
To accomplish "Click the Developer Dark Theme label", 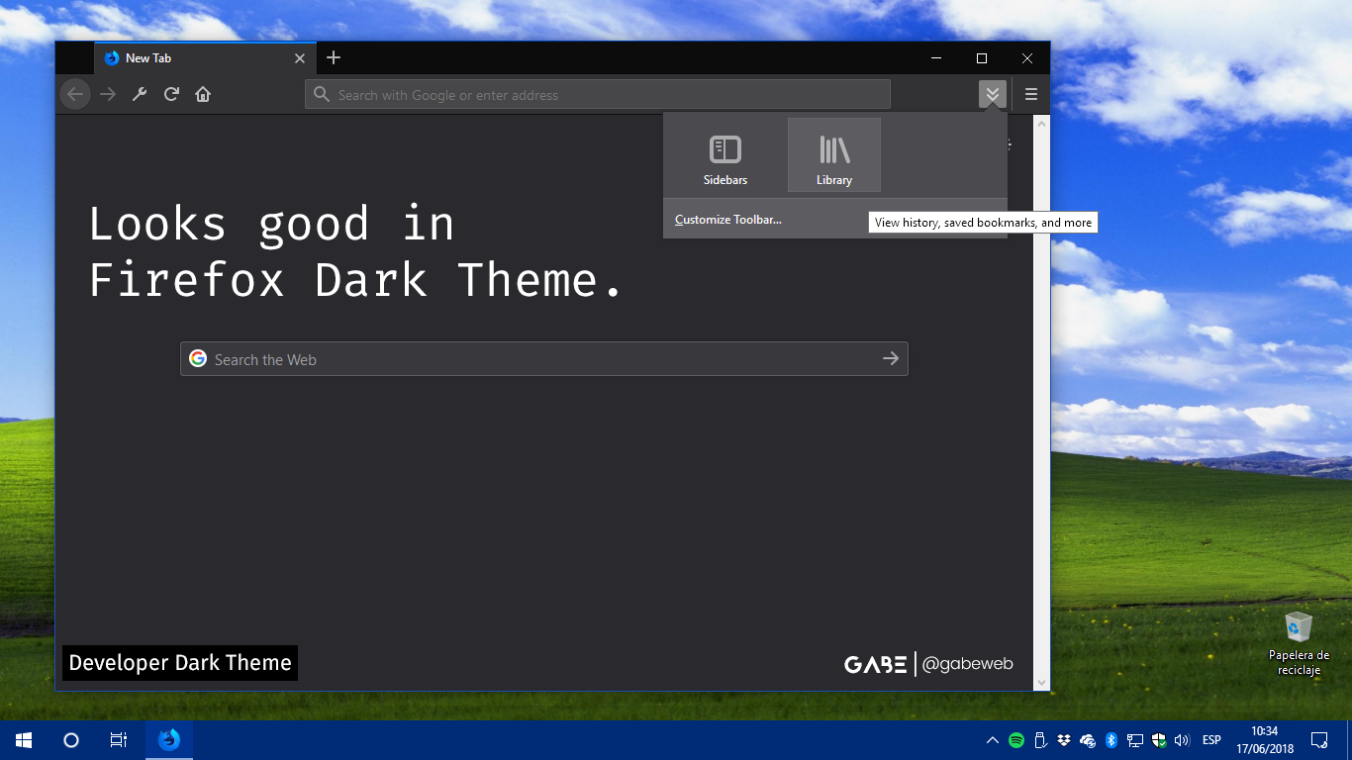I will pos(180,663).
